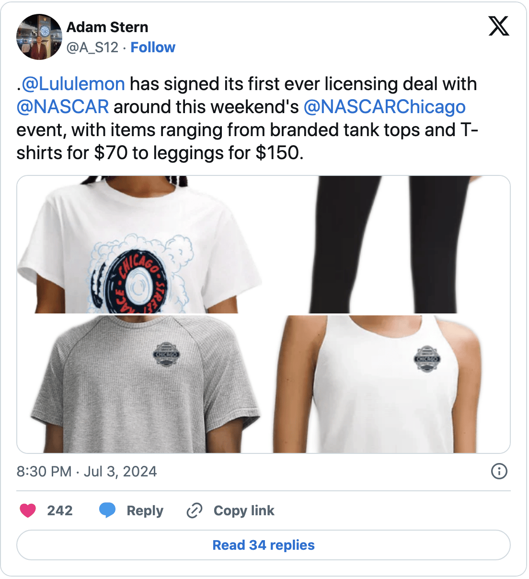Viewport: 529px width, 579px height.
Task: View the white tank top photo
Action: click(x=387, y=384)
